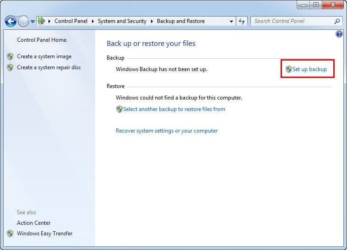Click Create a system image link
The width and height of the screenshot is (347, 250).
coord(44,56)
